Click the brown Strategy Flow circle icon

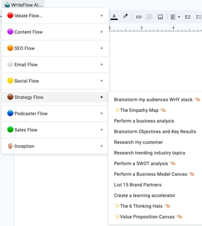[10, 97]
